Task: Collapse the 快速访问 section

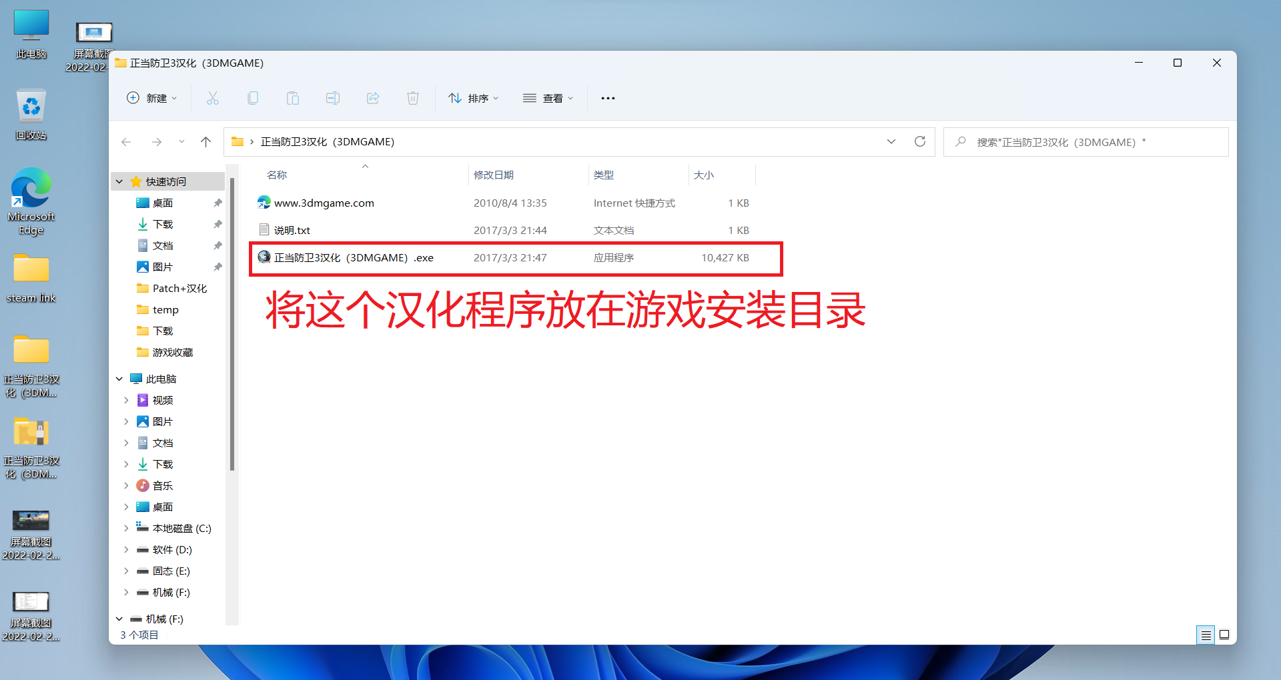Action: coord(119,181)
